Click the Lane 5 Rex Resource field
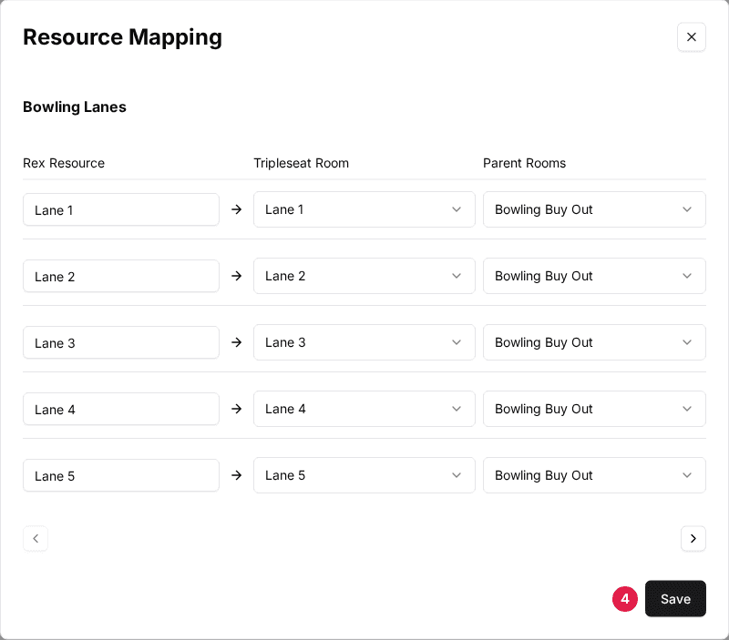 click(x=121, y=475)
